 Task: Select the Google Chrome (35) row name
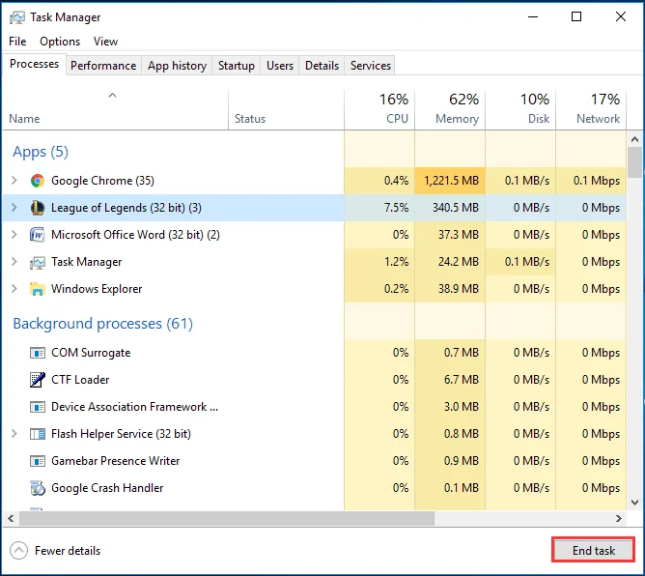click(102, 181)
